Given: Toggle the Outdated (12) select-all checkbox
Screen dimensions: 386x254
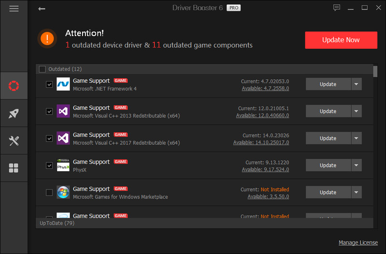Looking at the screenshot, I should tap(42, 69).
